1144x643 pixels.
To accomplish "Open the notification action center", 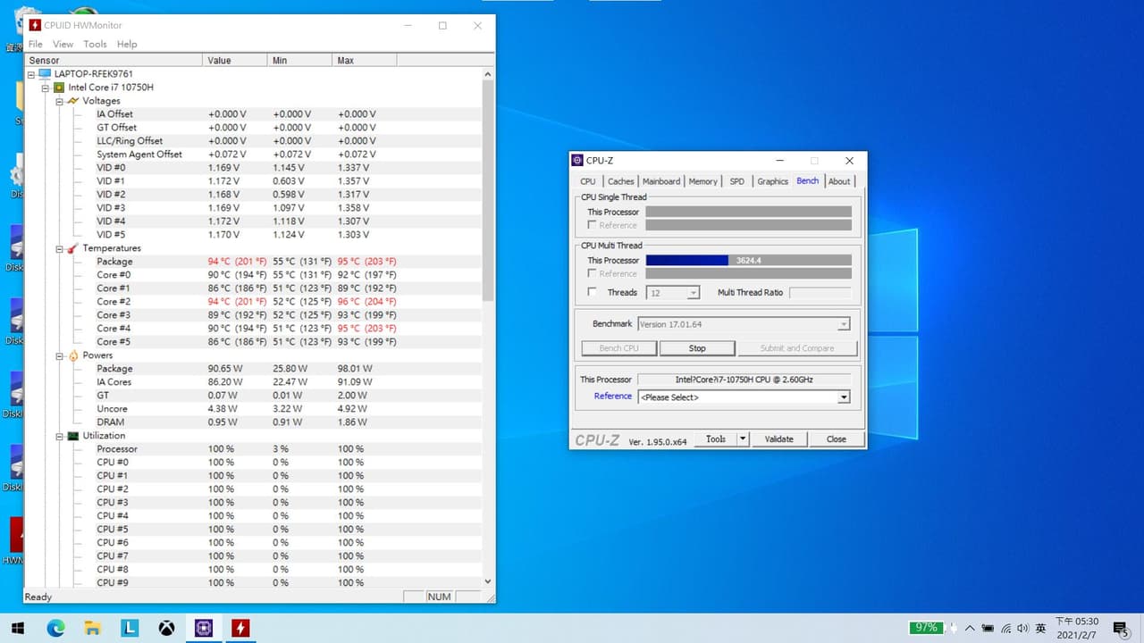I will point(1120,628).
